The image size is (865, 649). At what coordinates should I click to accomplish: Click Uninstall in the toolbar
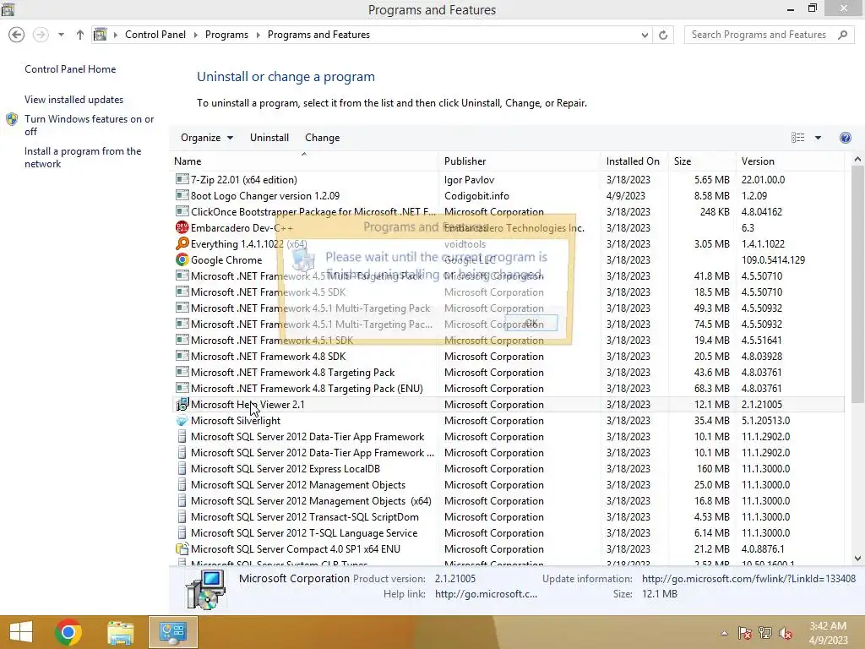[269, 138]
